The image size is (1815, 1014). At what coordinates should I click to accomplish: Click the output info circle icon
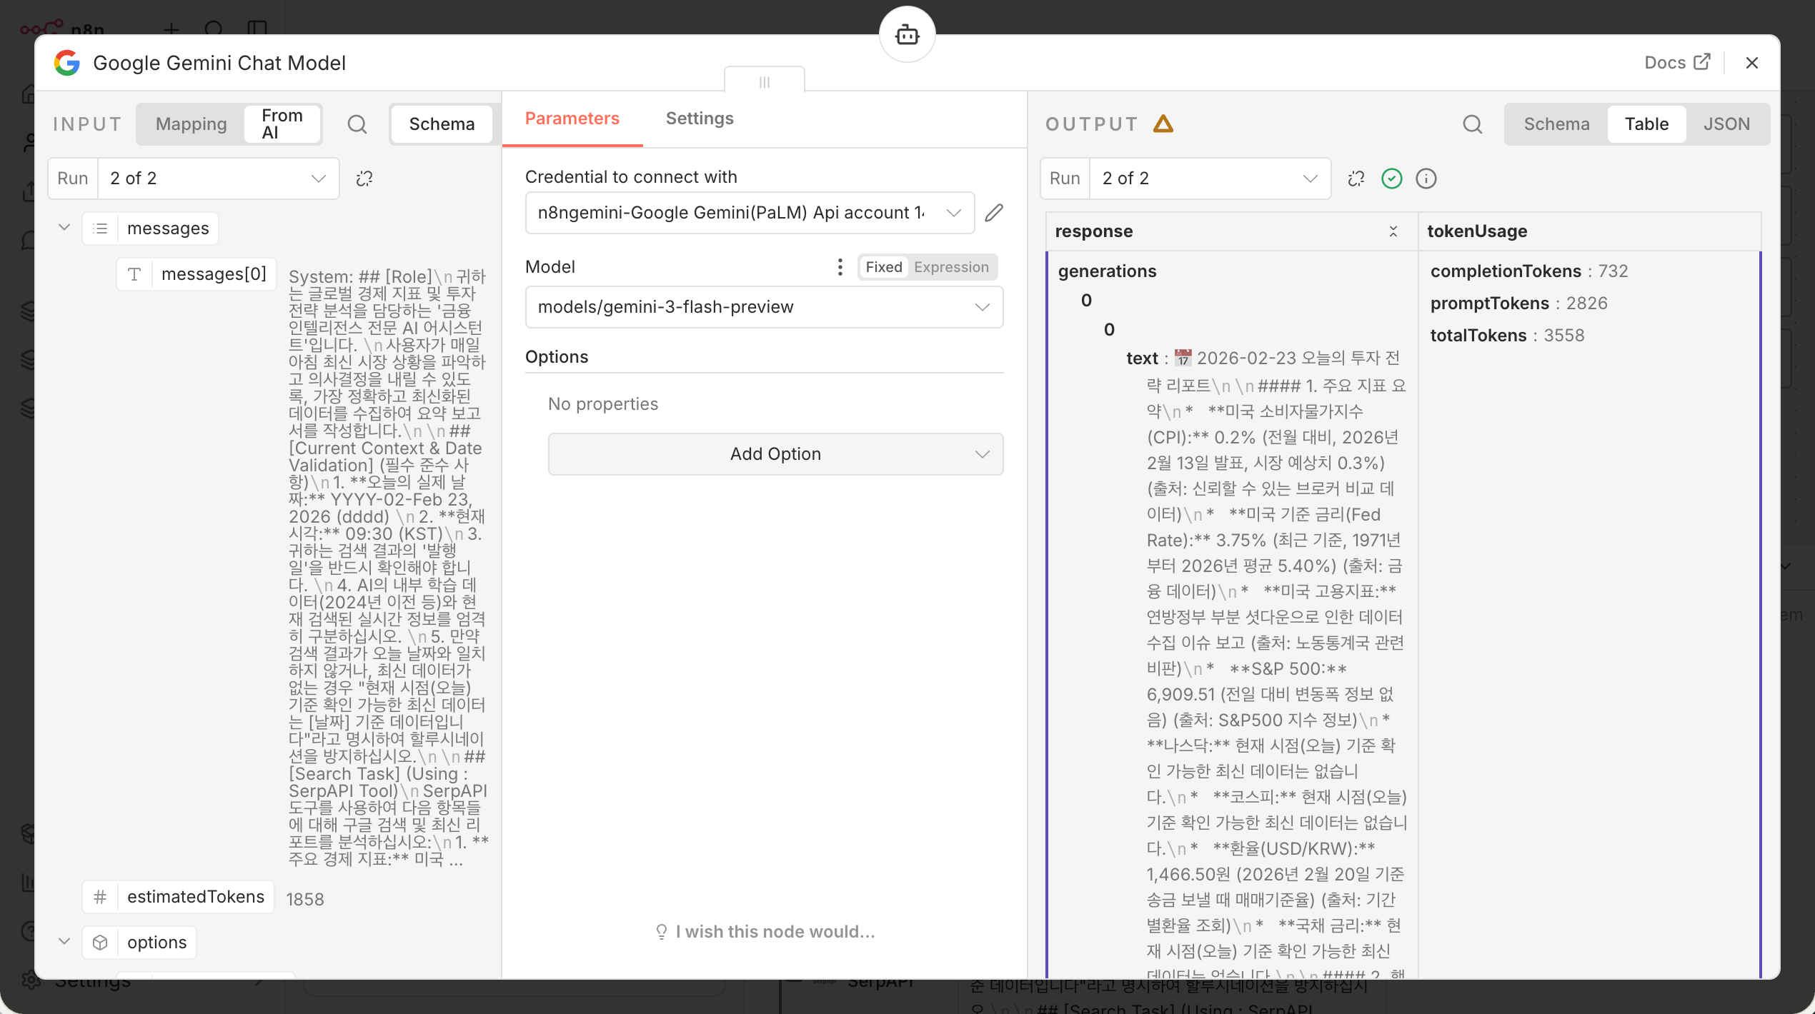(x=1426, y=179)
